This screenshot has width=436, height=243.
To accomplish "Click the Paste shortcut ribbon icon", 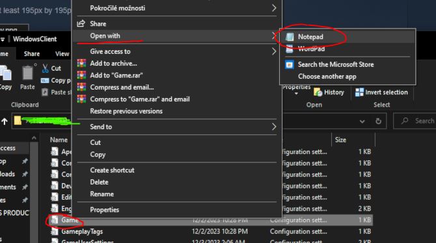I will (45, 92).
